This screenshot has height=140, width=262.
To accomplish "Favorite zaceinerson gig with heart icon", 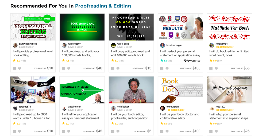I will click(69, 131).
